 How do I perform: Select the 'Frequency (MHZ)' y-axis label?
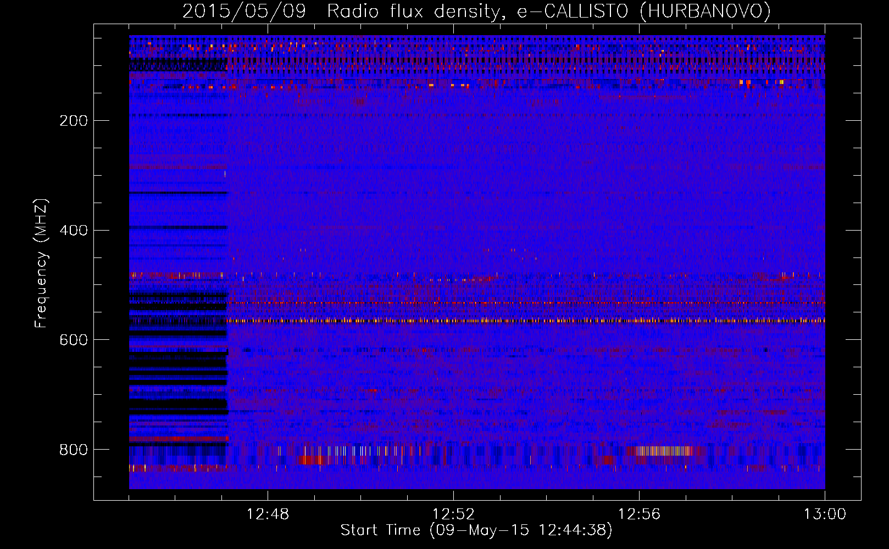41,264
